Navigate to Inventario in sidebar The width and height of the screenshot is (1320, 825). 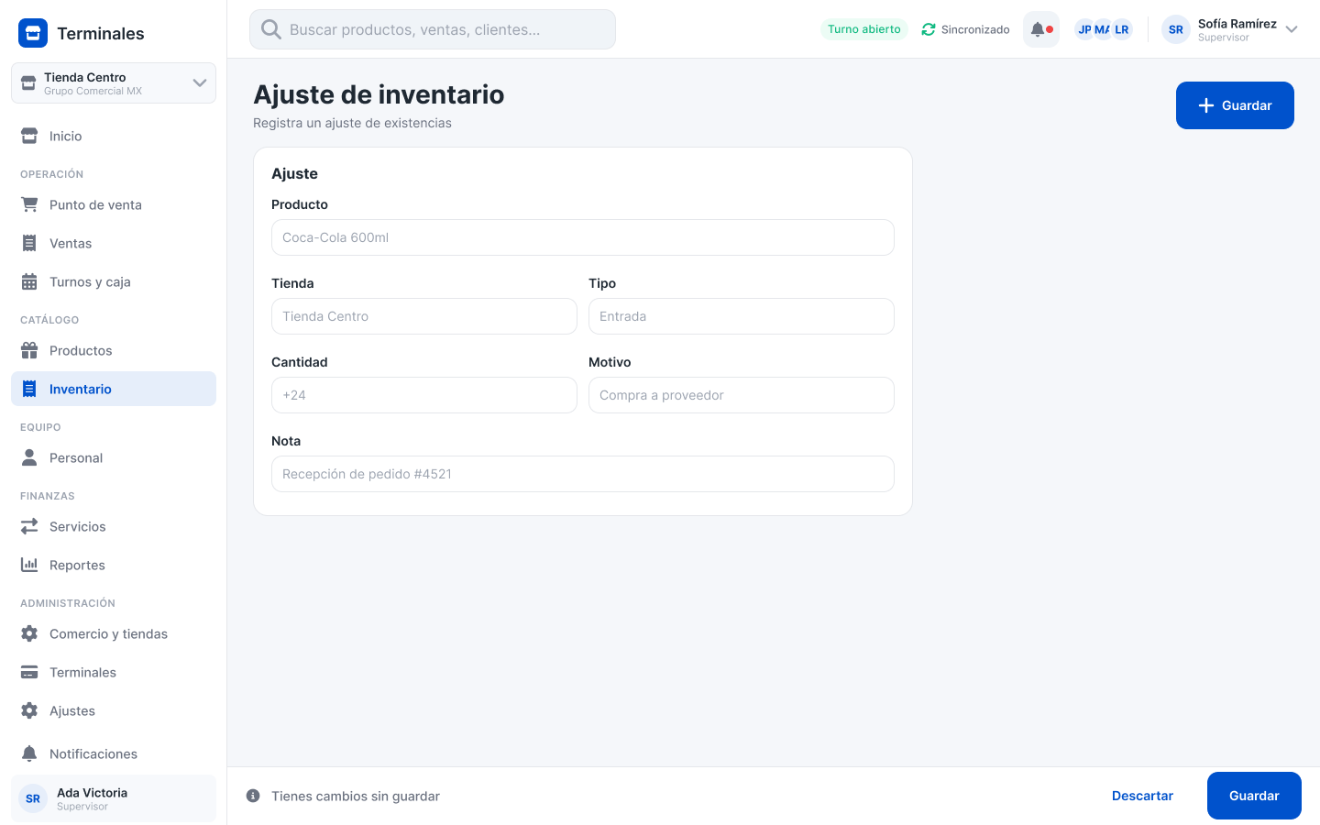(x=114, y=389)
